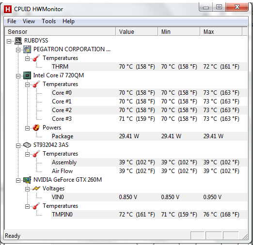Click the ST932042 3AS label
Screen dimensions: 253x245
pyautogui.click(x=51, y=145)
